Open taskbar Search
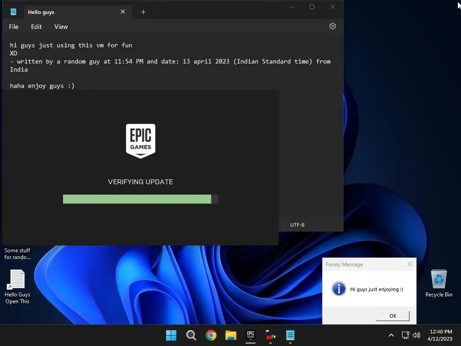Image resolution: width=461 pixels, height=346 pixels. pyautogui.click(x=191, y=335)
